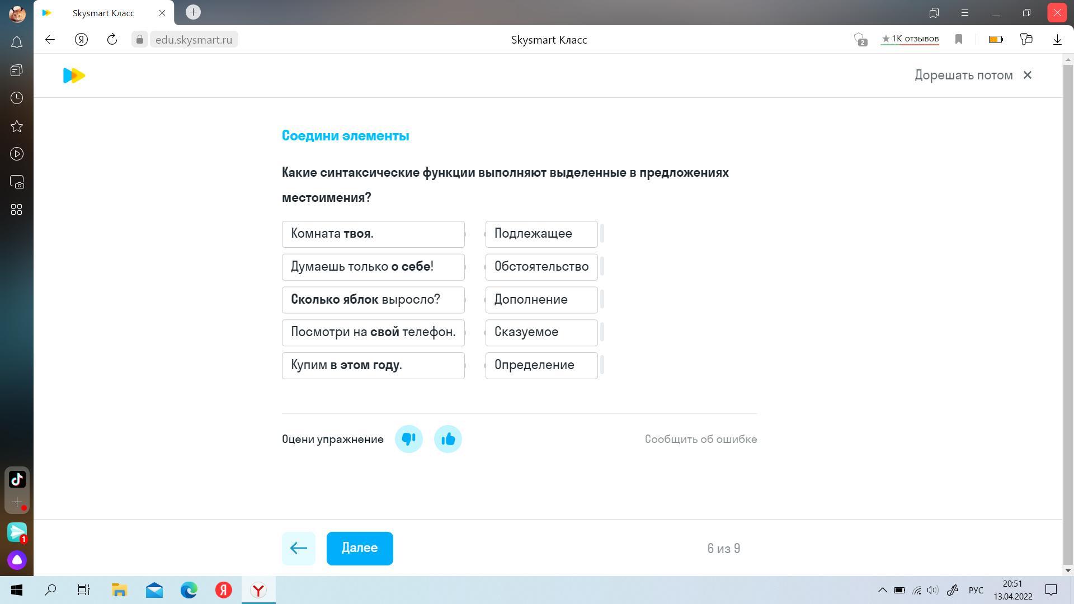Click the thumbs down rating icon
Viewport: 1074px width, 604px height.
408,439
